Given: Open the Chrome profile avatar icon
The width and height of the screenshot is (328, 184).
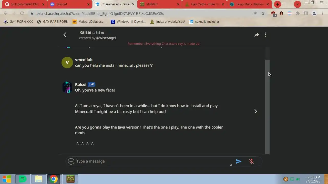Looking at the screenshot, I should coord(314,14).
